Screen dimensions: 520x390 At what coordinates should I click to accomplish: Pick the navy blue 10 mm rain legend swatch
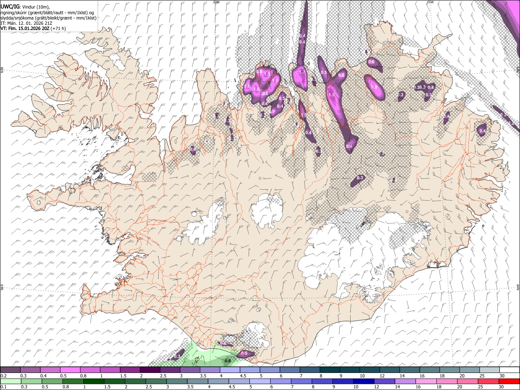pos(364,381)
